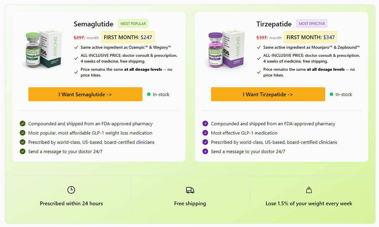Click the purple checkmark beside Most effective GLP-1 medication
379x227 pixels.
click(205, 133)
